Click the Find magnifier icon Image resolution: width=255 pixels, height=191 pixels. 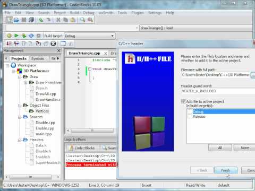coord(82,20)
